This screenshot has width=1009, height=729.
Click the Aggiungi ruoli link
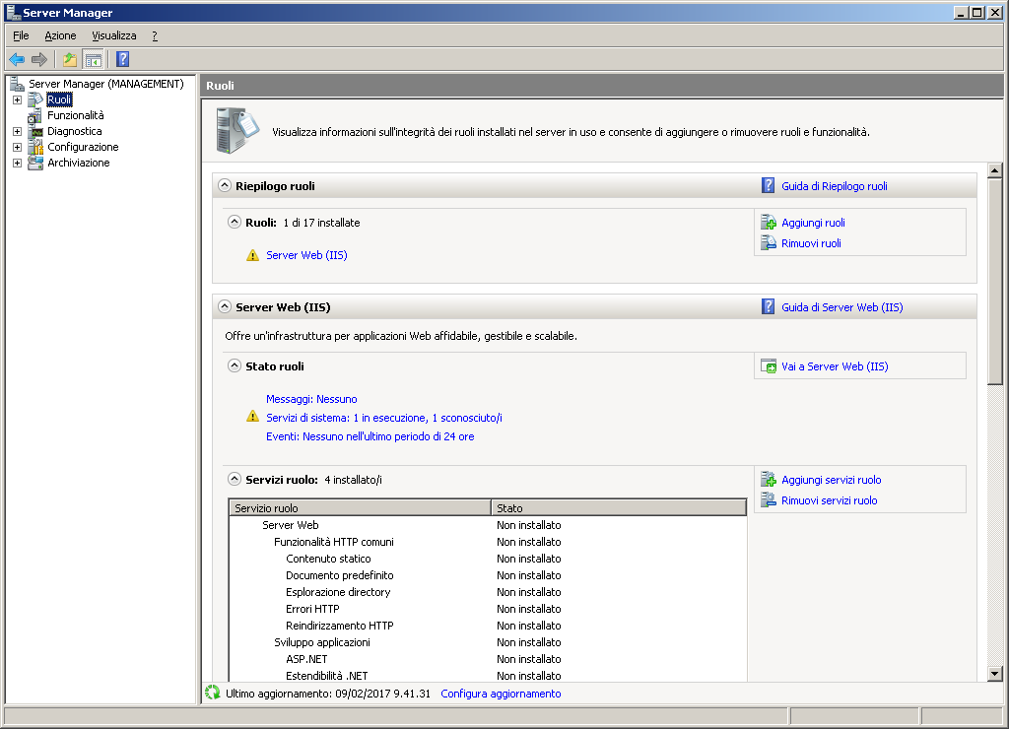[813, 223]
